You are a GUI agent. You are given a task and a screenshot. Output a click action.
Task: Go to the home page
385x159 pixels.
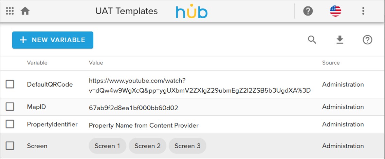tap(25, 11)
